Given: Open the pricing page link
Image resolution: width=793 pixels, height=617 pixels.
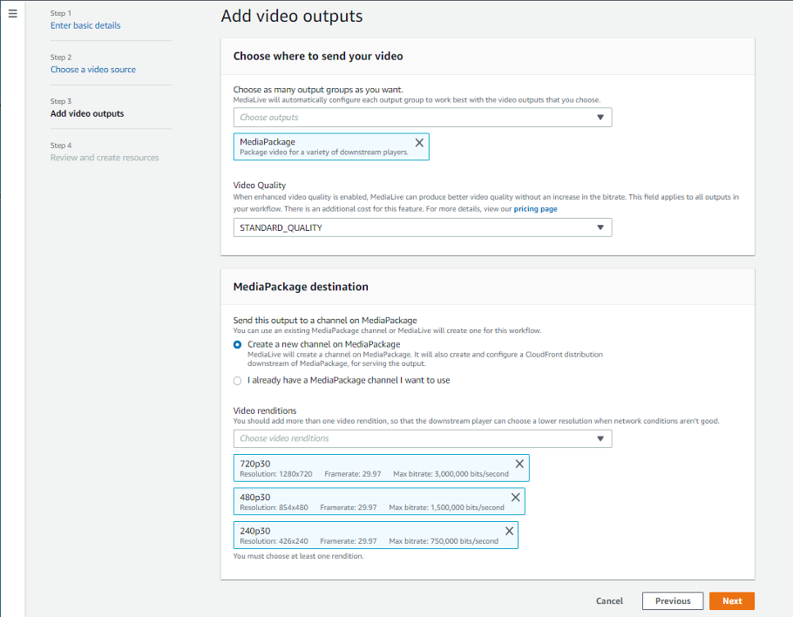Looking at the screenshot, I should (x=535, y=209).
